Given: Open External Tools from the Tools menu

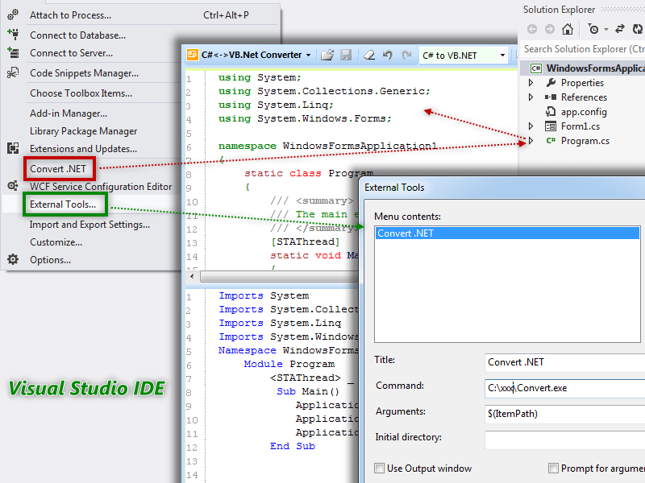Looking at the screenshot, I should coord(63,204).
